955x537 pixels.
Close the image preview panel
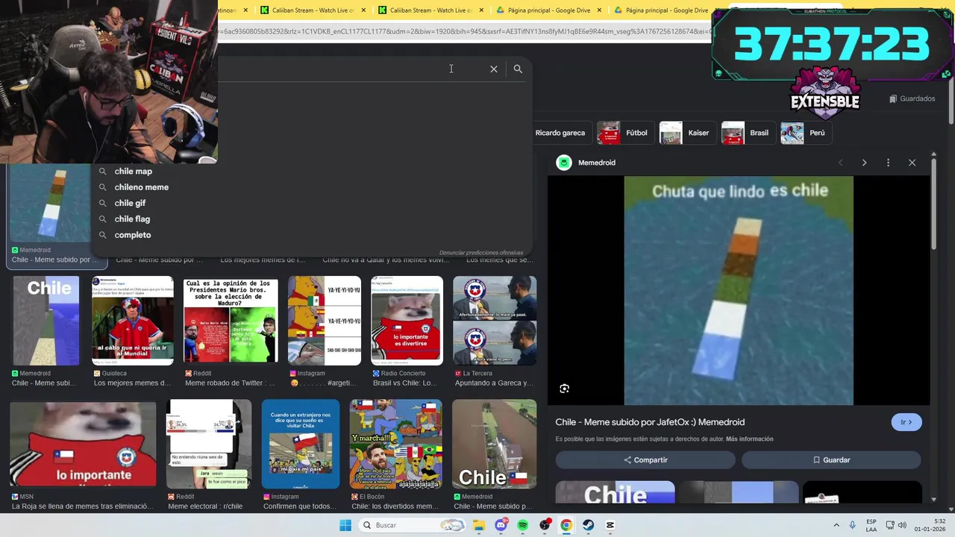(912, 163)
